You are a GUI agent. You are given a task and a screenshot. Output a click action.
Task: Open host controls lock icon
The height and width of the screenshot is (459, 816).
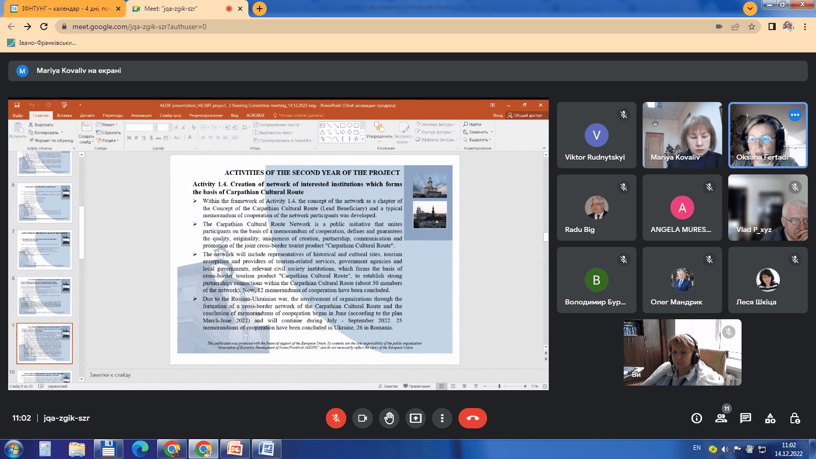pos(795,418)
